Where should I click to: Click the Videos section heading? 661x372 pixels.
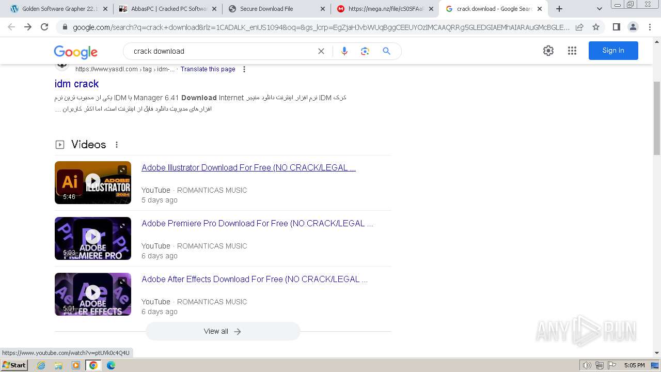[x=88, y=145]
